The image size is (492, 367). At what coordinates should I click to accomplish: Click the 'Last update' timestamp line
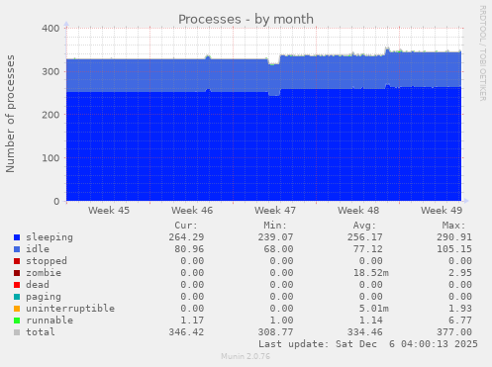coord(368,344)
